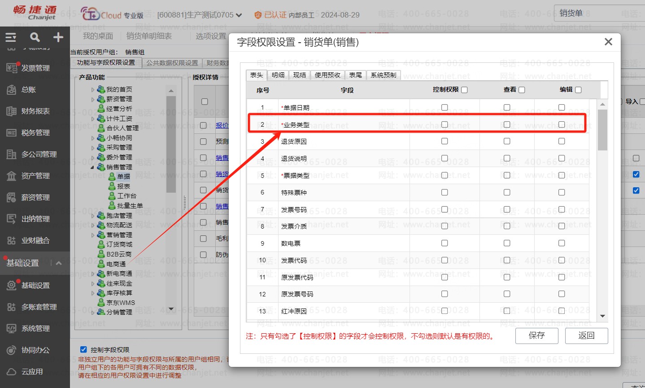Open 业财融合 module icon
Viewport: 645px width, 388px height.
[12, 240]
